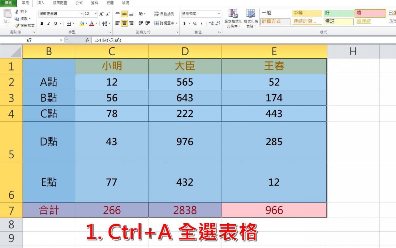
Task: Click the Merge and Center (跨欄置中) button
Action: point(164,23)
